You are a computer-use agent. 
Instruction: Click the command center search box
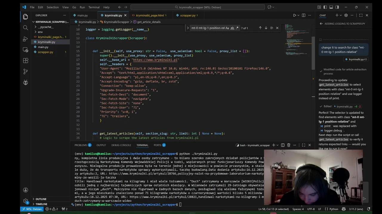(x=198, y=7)
